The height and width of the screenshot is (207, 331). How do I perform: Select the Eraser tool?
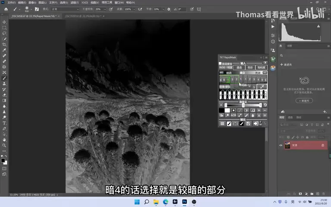pos(4,95)
